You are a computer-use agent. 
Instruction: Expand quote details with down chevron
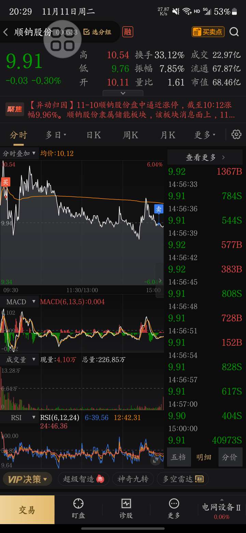pyautogui.click(x=123, y=93)
